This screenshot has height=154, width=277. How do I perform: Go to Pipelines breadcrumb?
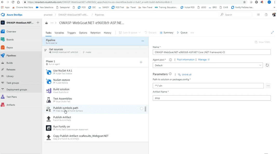(99, 15)
